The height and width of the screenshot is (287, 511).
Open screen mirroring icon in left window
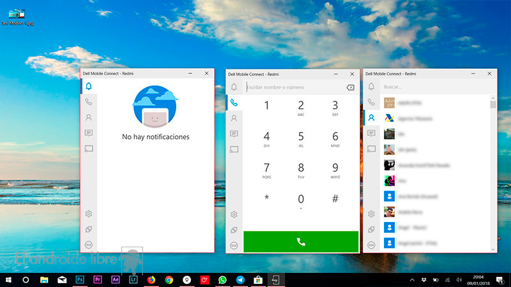pos(89,149)
